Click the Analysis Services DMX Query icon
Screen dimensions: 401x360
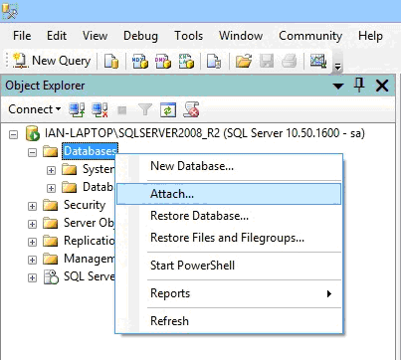[163, 61]
